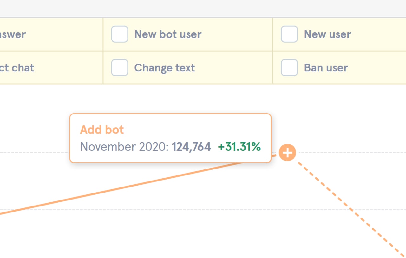Enable the New bot user checkbox

(120, 34)
